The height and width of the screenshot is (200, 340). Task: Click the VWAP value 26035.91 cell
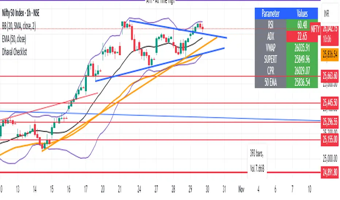point(302,48)
